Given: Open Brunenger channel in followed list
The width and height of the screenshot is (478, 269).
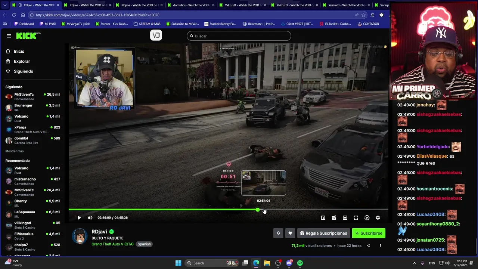Looking at the screenshot, I should pyautogui.click(x=33, y=107).
